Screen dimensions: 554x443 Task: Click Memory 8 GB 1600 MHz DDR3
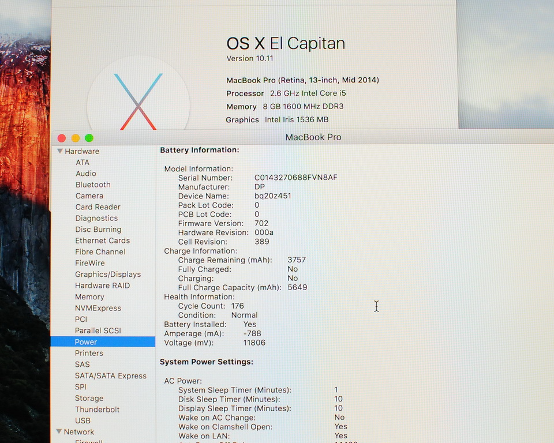click(285, 106)
